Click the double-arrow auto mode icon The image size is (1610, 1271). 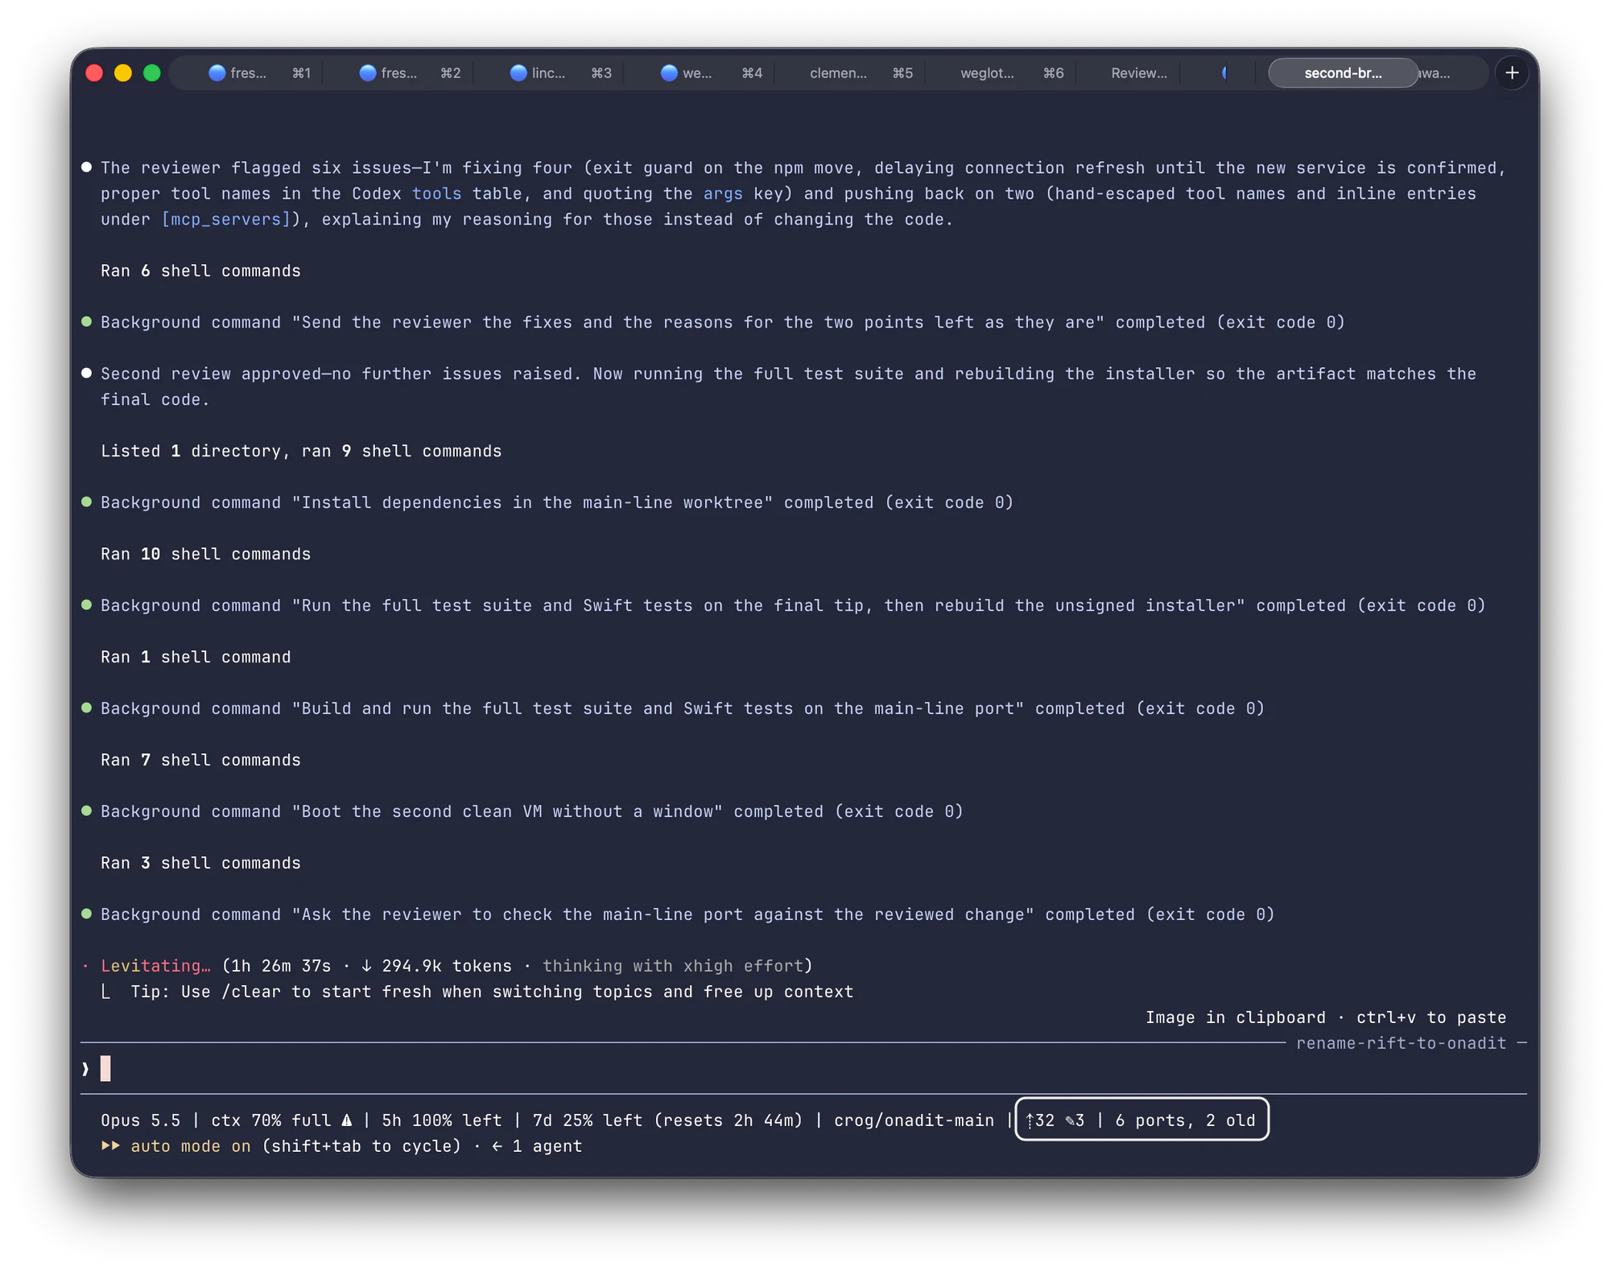tap(110, 1145)
